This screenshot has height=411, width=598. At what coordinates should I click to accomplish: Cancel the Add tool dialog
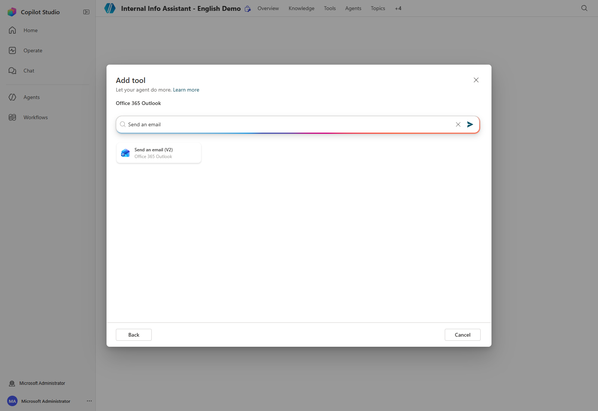463,335
